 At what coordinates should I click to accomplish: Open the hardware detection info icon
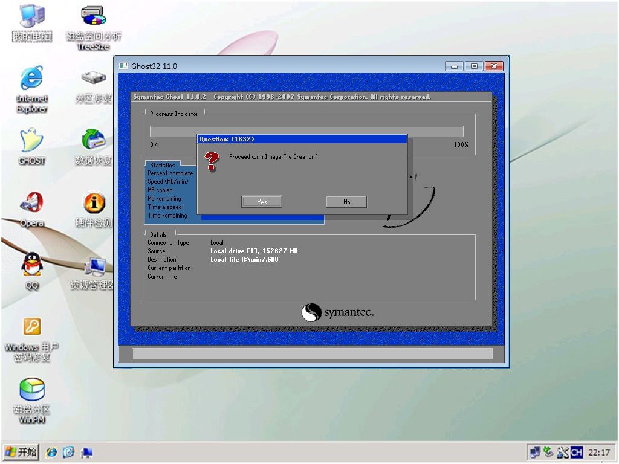pyautogui.click(x=94, y=209)
